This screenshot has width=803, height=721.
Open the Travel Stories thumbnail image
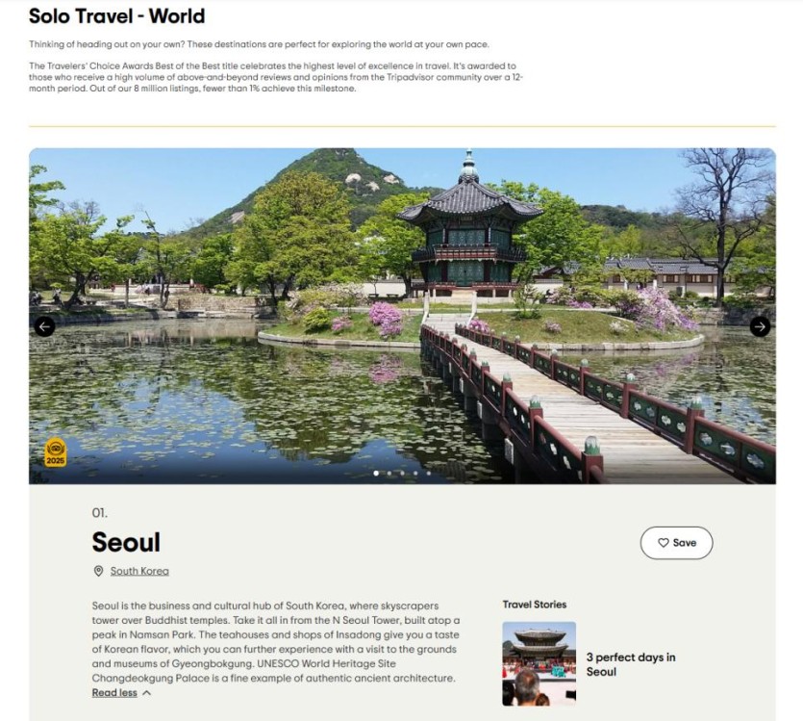[539, 663]
